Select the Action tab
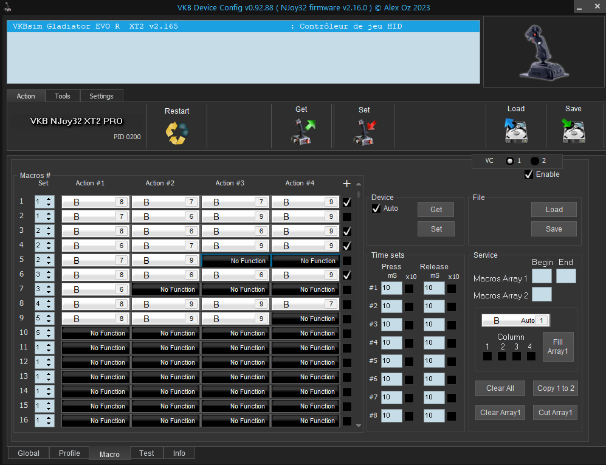Screen dimensions: 606x465 click(x=26, y=96)
